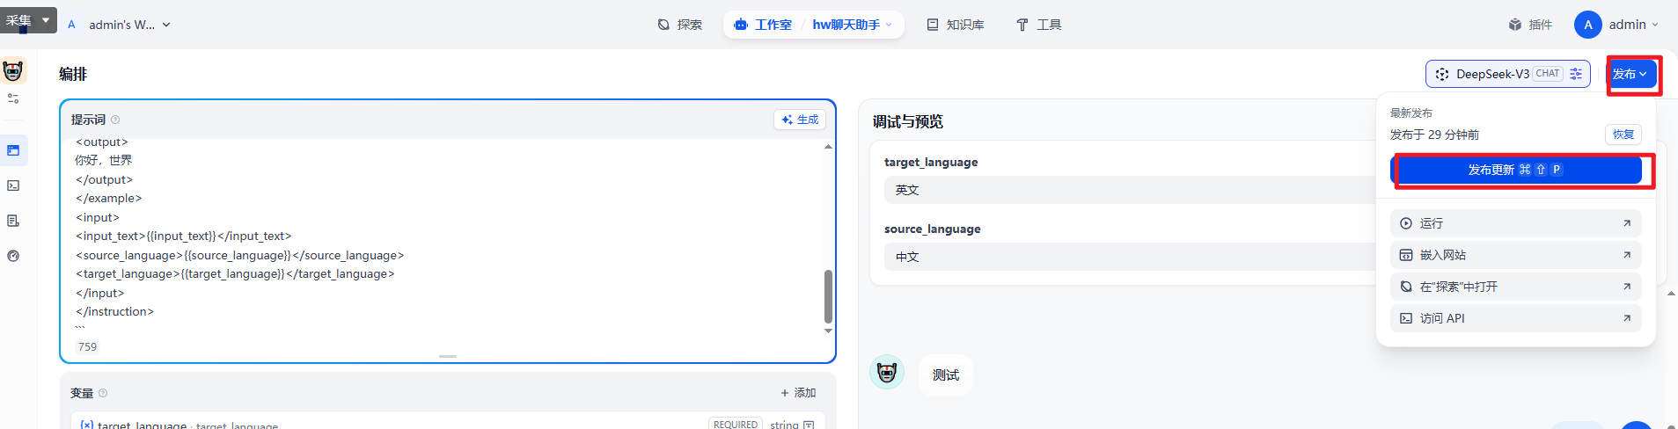Click the {{input_text}} variable in prompt
The image size is (1678, 429).
click(181, 236)
